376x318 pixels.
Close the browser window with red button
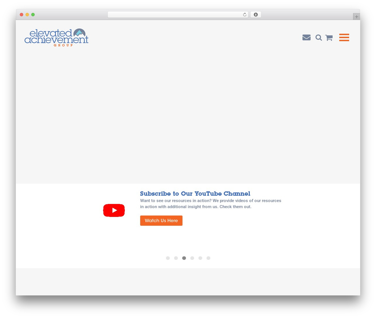(21, 15)
